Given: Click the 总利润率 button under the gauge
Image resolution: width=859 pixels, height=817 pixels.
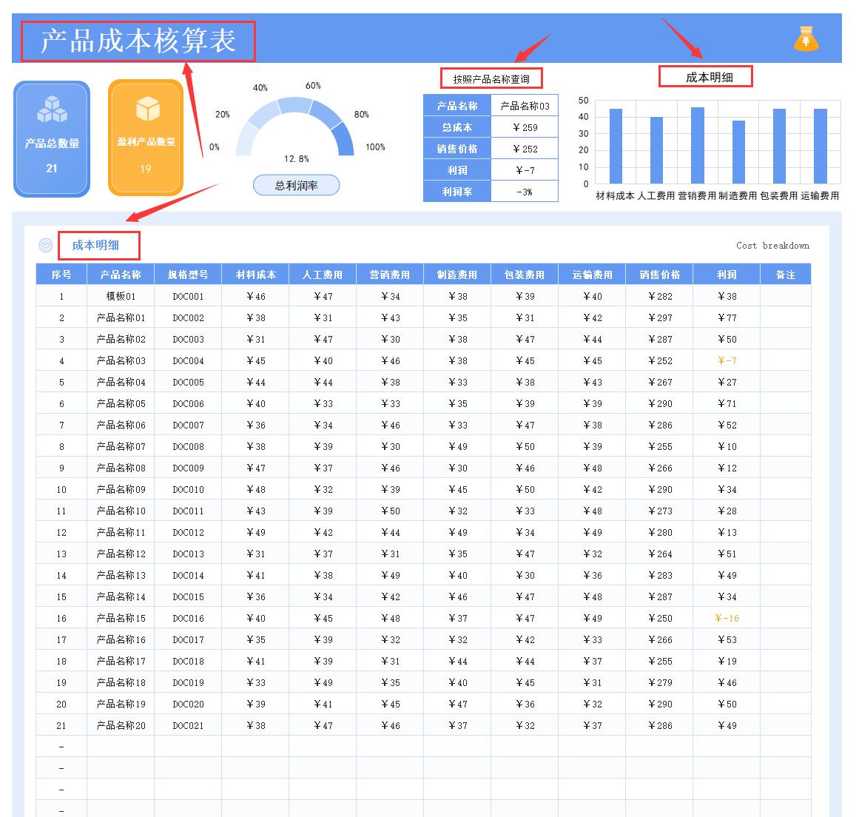Looking at the screenshot, I should (x=296, y=185).
